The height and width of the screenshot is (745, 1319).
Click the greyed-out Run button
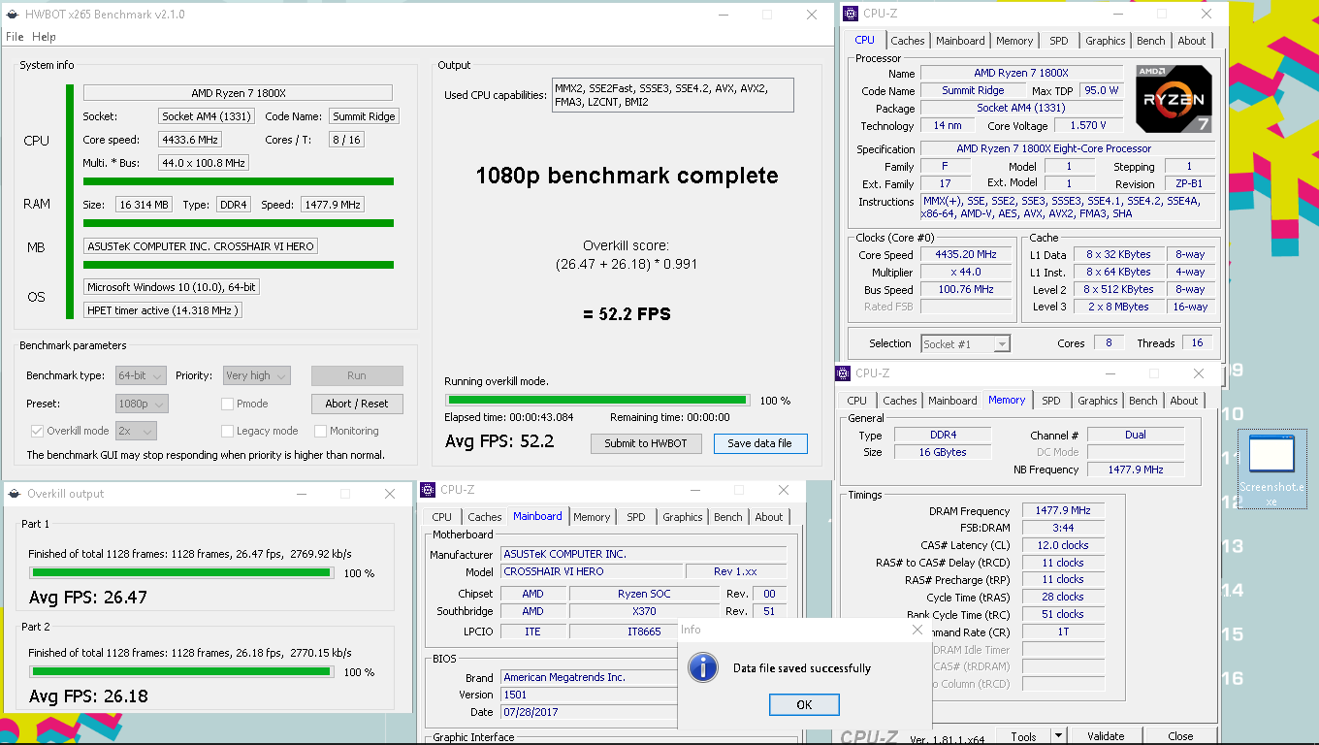click(x=357, y=375)
